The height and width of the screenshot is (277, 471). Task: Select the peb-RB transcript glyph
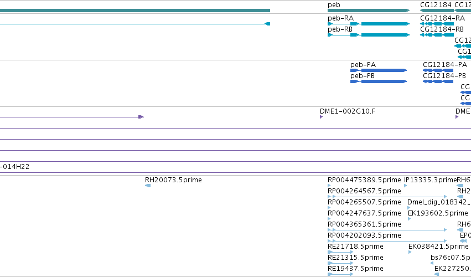click(x=369, y=35)
